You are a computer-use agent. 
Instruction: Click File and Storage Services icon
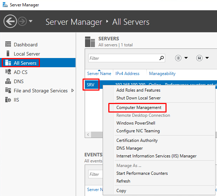8,90
